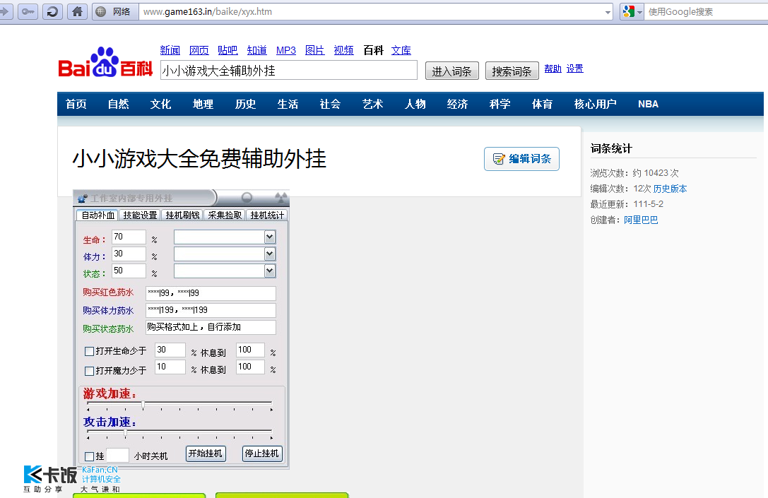The width and height of the screenshot is (768, 498).
Task: Expand the address bar history dropdown
Action: (x=608, y=12)
